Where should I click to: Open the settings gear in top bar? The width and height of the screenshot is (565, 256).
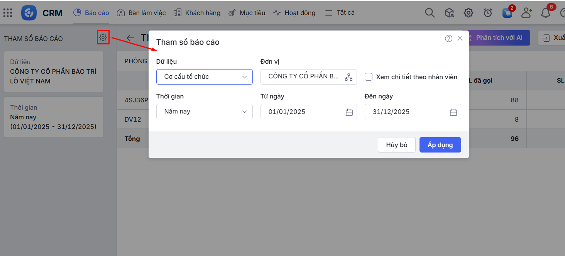pos(468,13)
